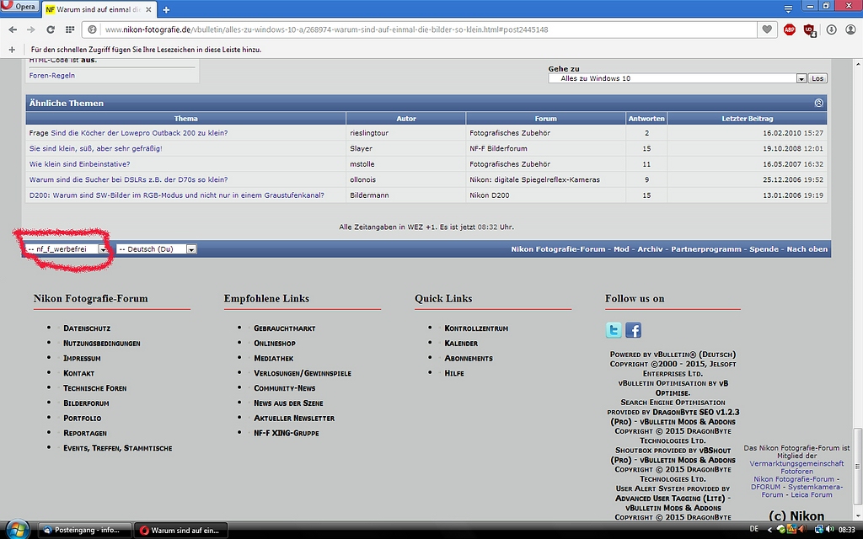Open the Bilderforum footer link
Screen dimensions: 863x539
click(x=85, y=403)
